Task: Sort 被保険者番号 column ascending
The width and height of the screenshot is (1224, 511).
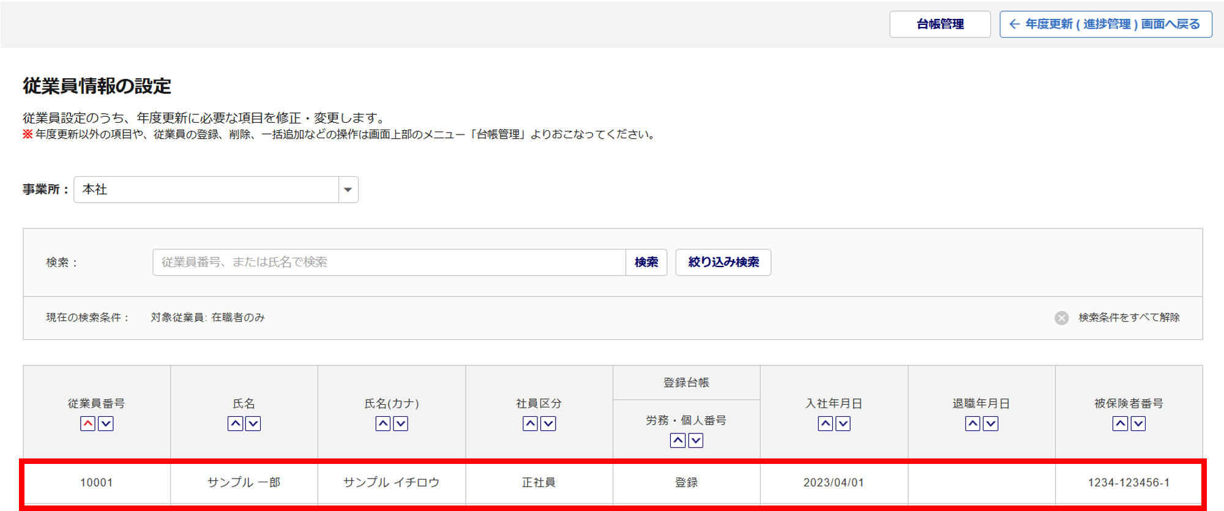Action: coord(1120,424)
